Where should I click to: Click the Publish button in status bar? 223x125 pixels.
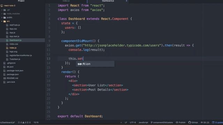tap(180, 123)
